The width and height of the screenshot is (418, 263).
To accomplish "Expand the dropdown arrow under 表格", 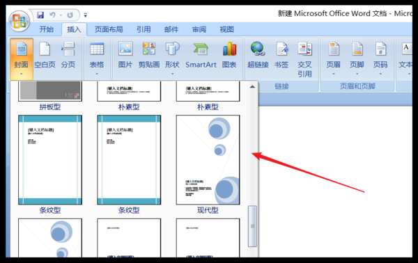I will click(x=97, y=74).
